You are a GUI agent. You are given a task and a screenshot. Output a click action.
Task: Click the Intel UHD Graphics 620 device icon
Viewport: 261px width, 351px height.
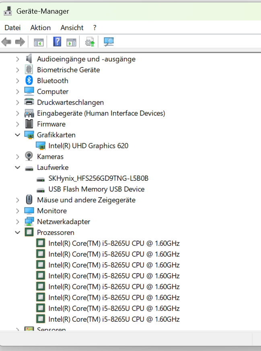(x=41, y=145)
